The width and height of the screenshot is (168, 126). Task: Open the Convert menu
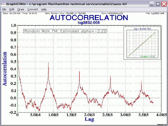tap(33, 9)
